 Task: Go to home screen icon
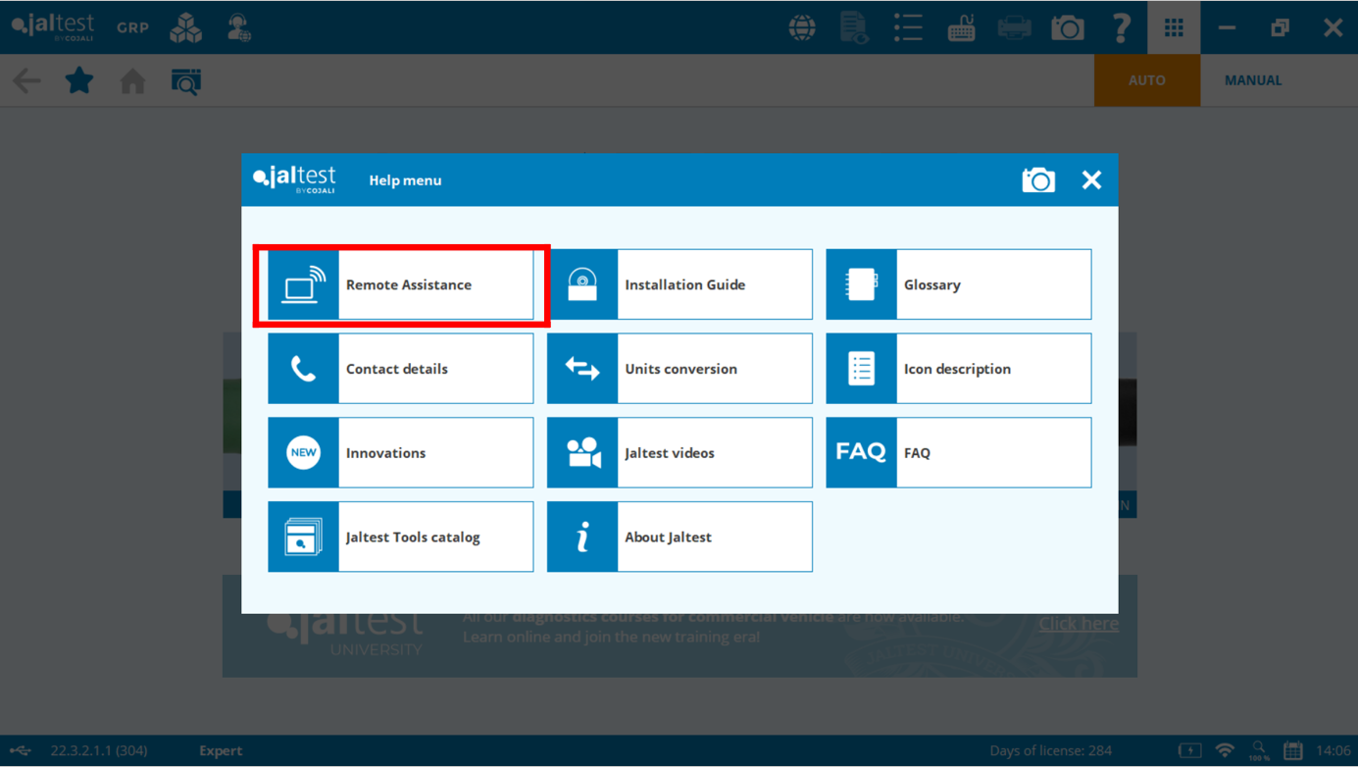pyautogui.click(x=132, y=80)
